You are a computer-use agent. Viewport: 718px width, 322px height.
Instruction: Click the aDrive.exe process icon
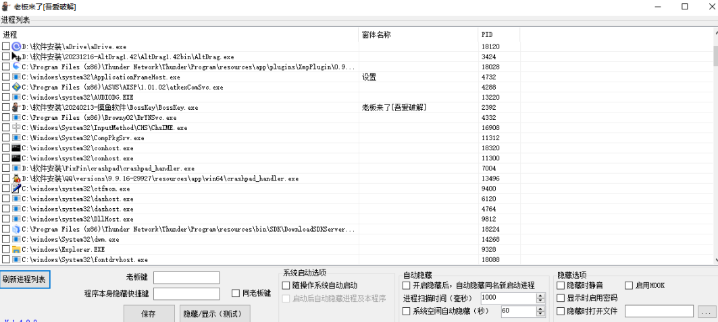[x=16, y=46]
